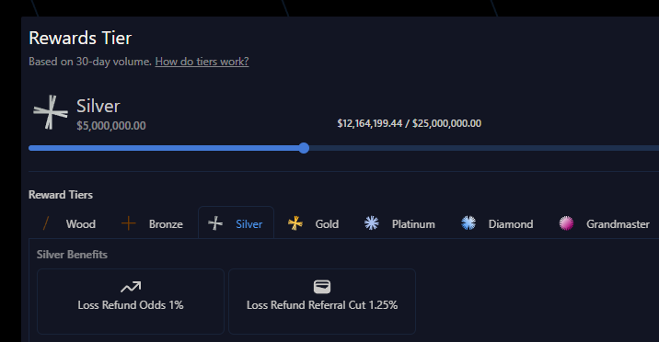Select the Diamond tier tab
Screen dimensions: 659x342
click(497, 223)
